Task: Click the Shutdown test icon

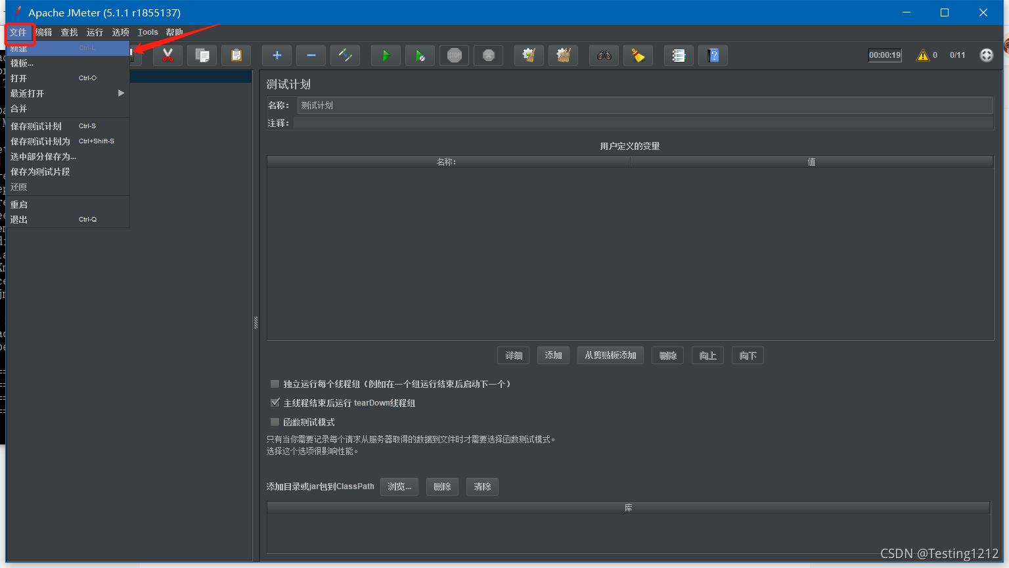Action: tap(489, 55)
